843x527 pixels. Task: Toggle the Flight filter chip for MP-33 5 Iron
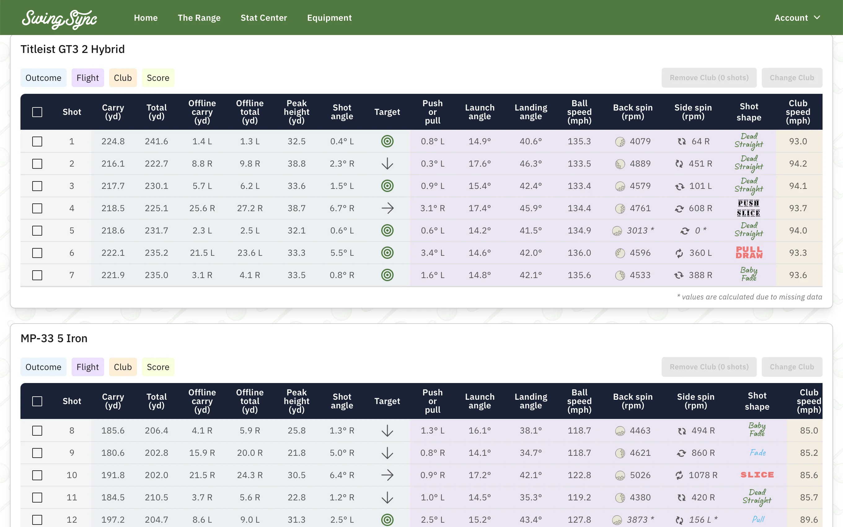(x=87, y=367)
